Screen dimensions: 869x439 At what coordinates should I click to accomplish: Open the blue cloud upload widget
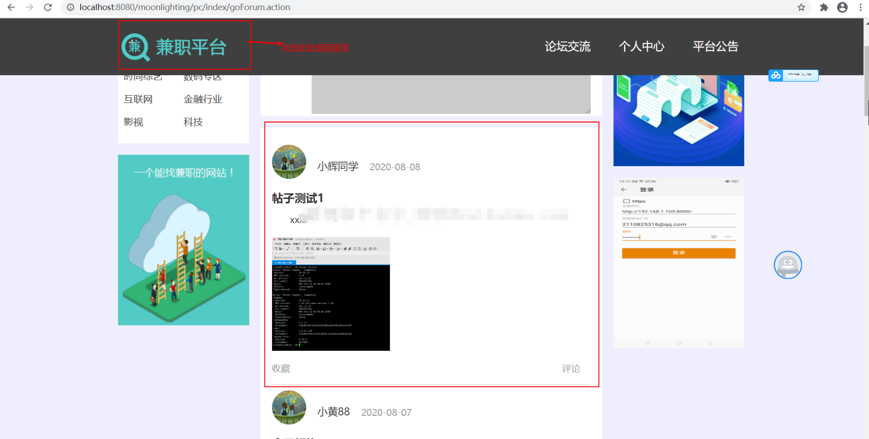(793, 75)
